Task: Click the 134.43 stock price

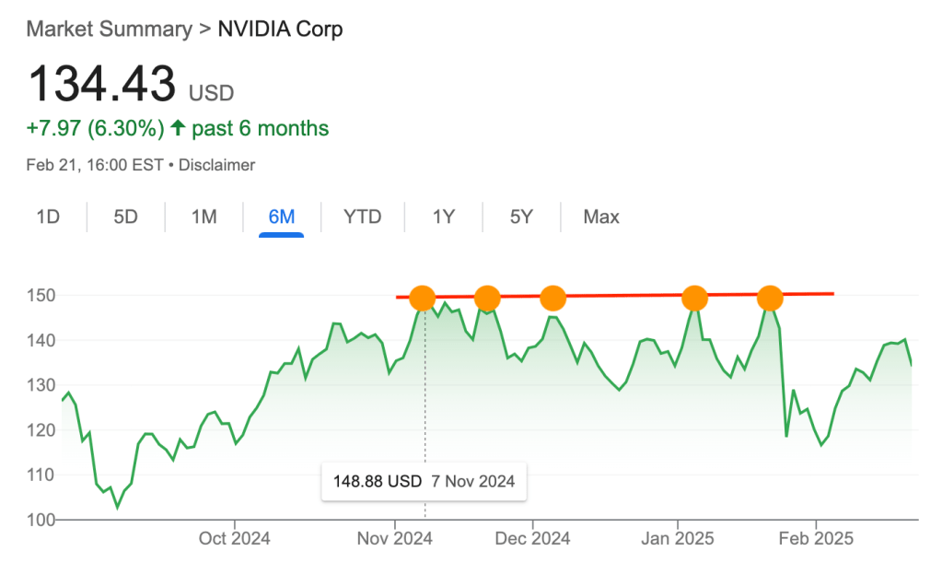Action: 102,85
